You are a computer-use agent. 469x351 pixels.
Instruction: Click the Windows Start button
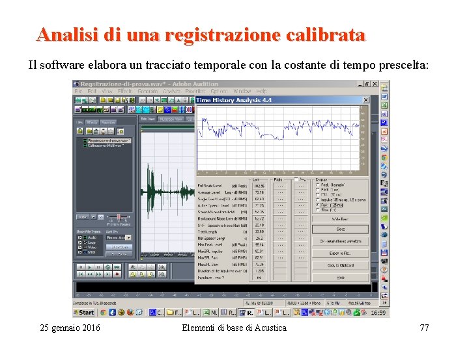point(84,313)
